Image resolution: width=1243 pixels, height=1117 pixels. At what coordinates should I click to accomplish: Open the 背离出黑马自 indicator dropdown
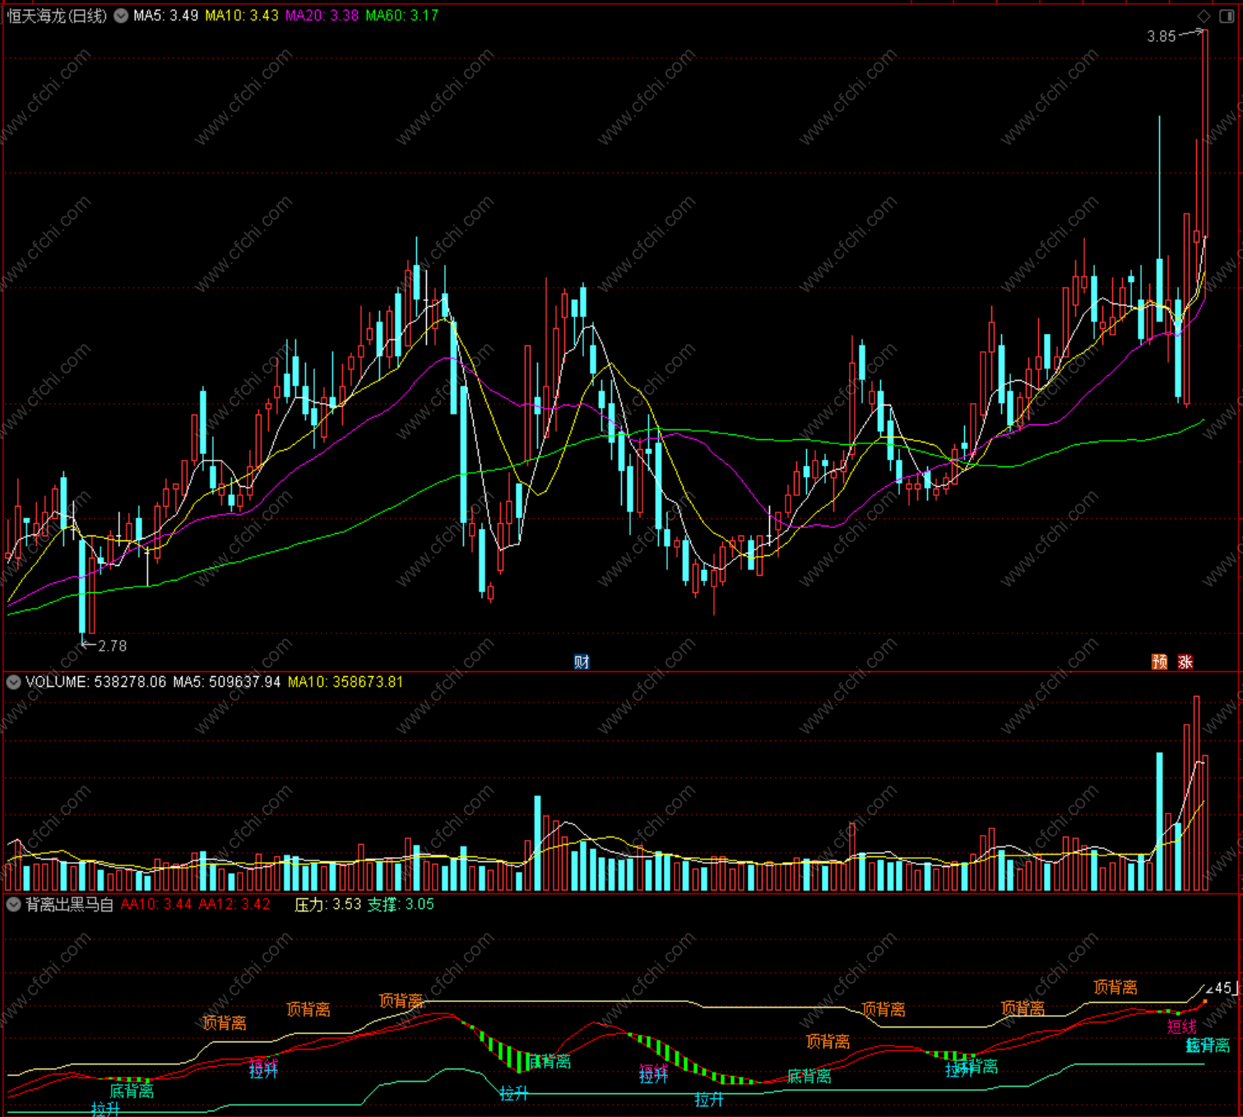click(13, 905)
